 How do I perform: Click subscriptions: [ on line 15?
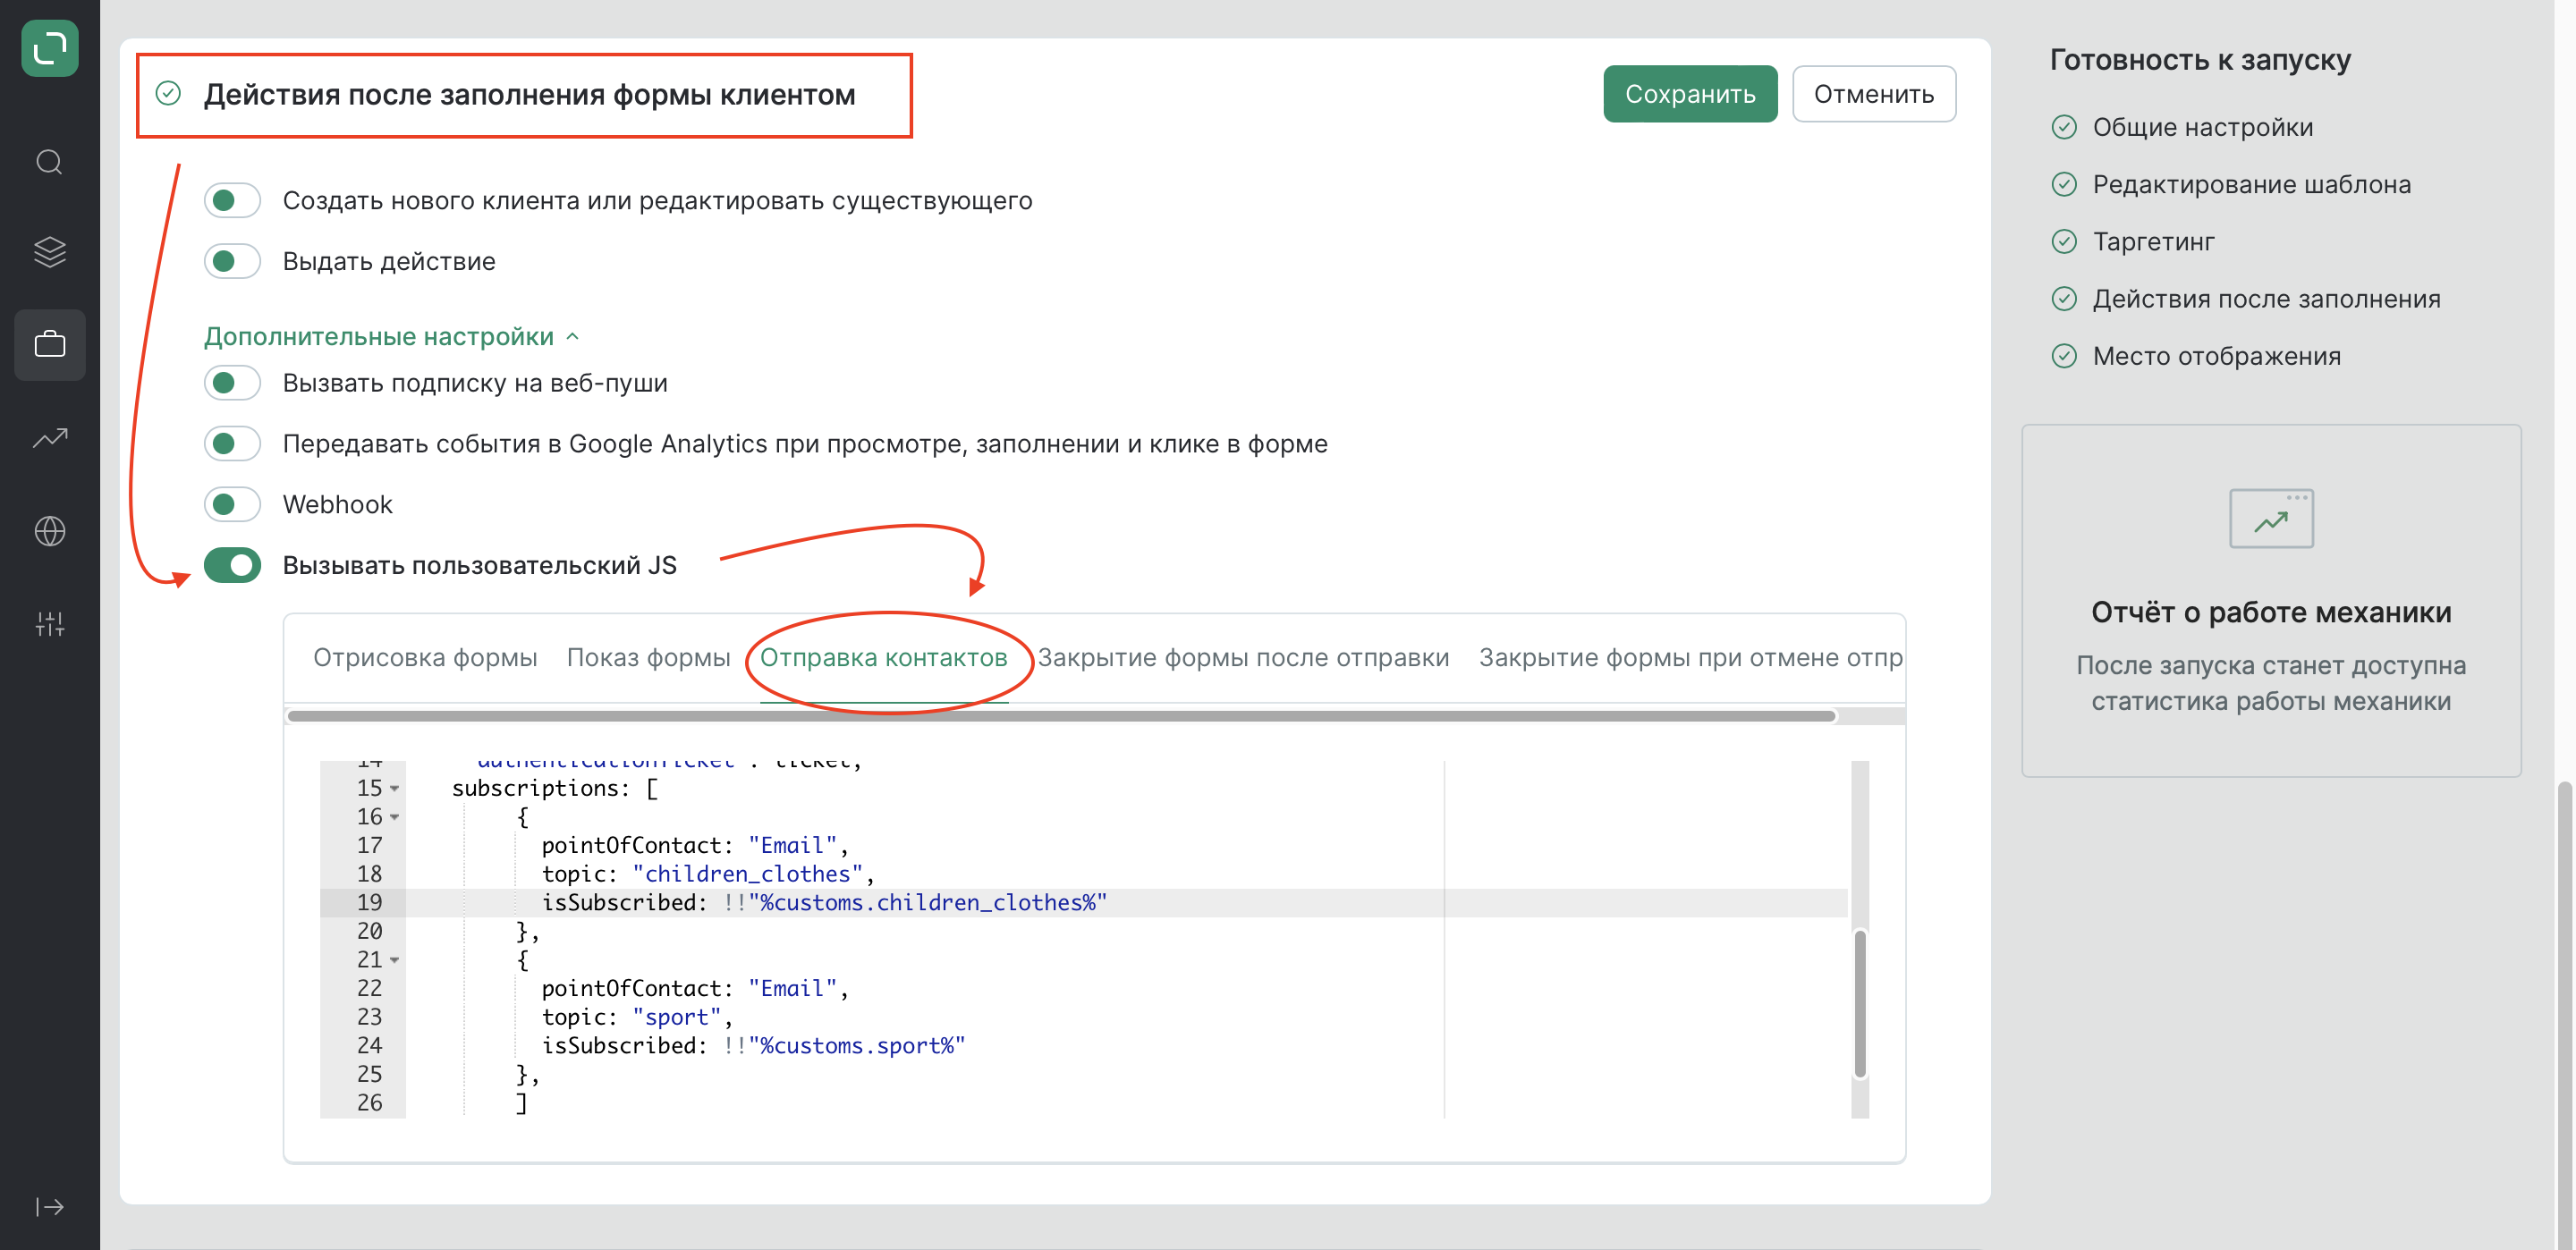coord(554,789)
